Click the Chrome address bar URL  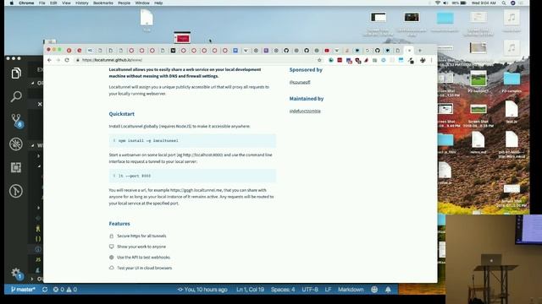[x=113, y=60]
